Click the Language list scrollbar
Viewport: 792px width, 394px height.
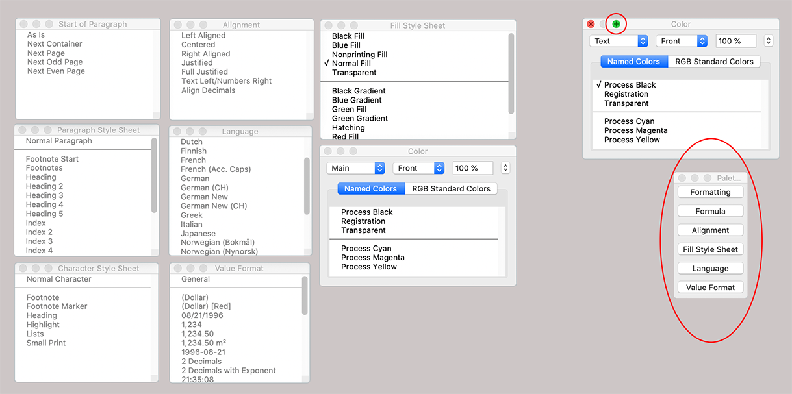pyautogui.click(x=307, y=185)
